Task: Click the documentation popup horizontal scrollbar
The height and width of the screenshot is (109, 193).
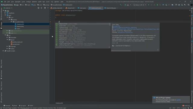Action: [x=121, y=51]
